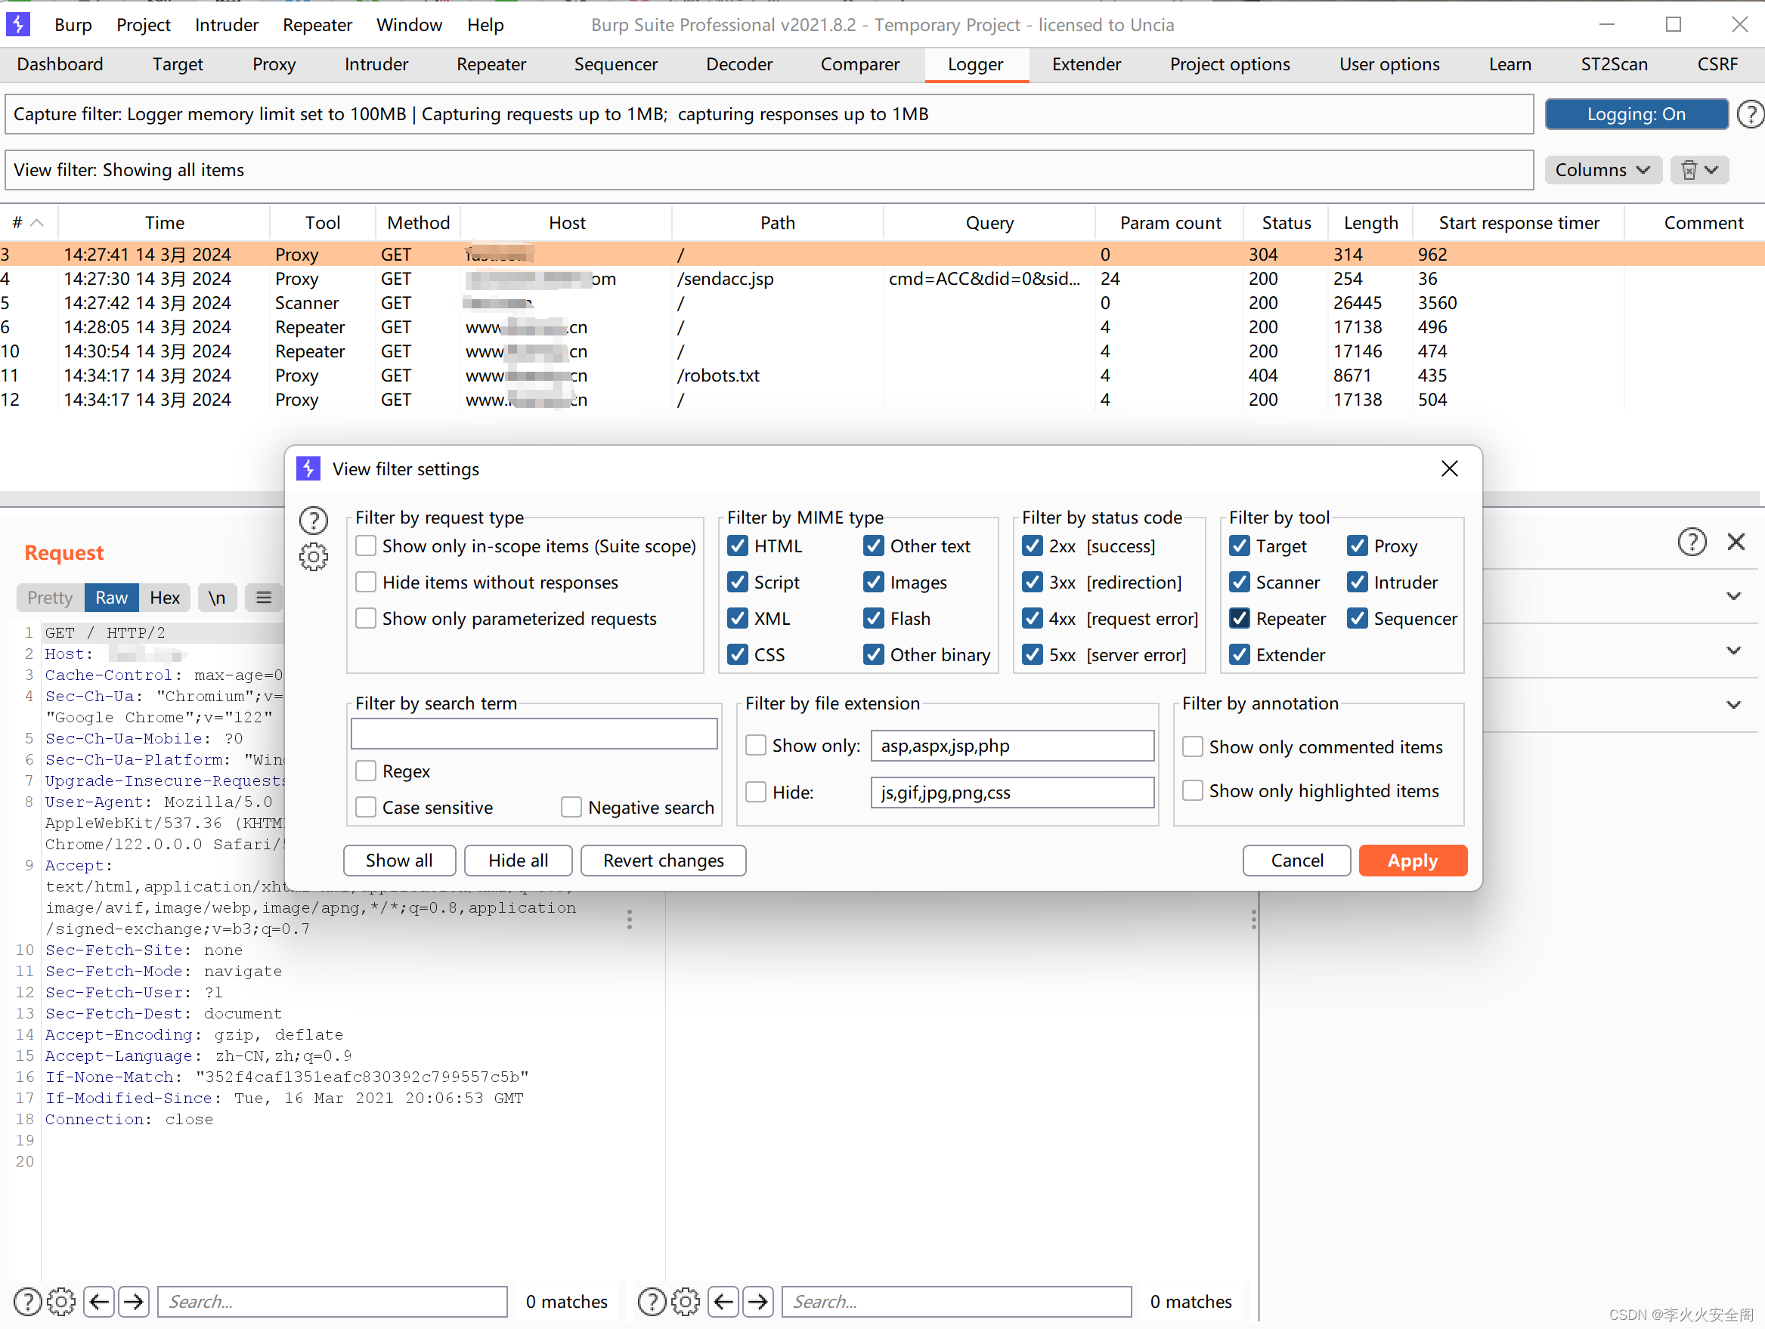Enable Show only highlighted items
The image size is (1765, 1329).
[1192, 790]
